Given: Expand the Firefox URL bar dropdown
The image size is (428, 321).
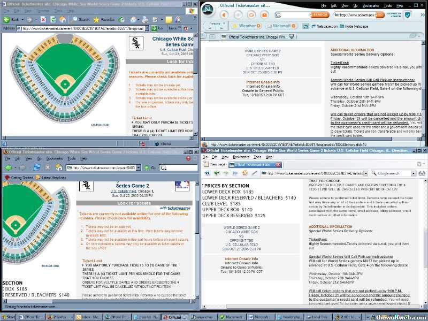Looking at the screenshot, I should 139,167.
